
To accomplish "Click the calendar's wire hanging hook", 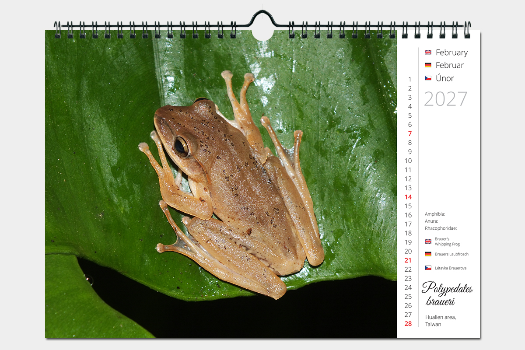I will 262,18.
